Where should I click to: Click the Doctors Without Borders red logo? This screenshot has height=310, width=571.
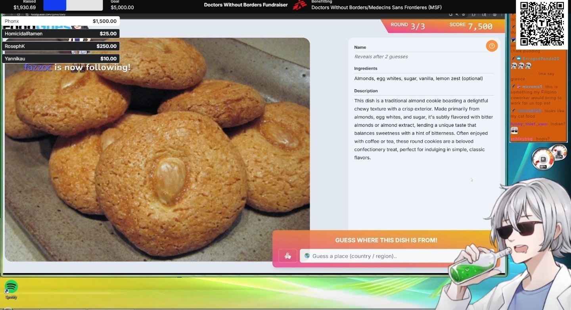tap(300, 5)
